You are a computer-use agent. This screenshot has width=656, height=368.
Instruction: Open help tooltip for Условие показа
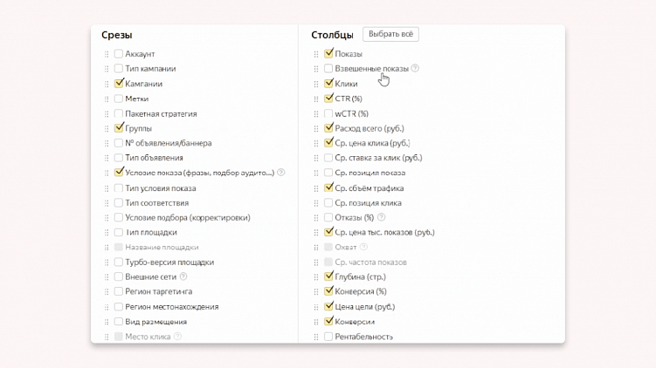click(281, 173)
